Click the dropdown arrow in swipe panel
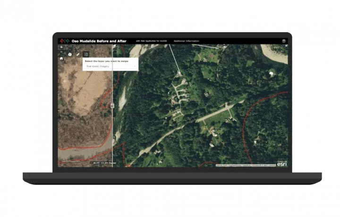 tap(135, 67)
